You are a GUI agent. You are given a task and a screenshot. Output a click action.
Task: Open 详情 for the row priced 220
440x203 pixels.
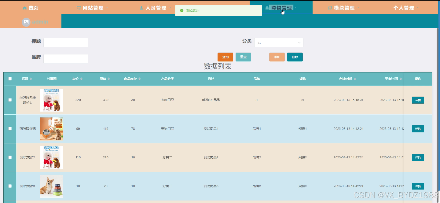tap(418, 100)
